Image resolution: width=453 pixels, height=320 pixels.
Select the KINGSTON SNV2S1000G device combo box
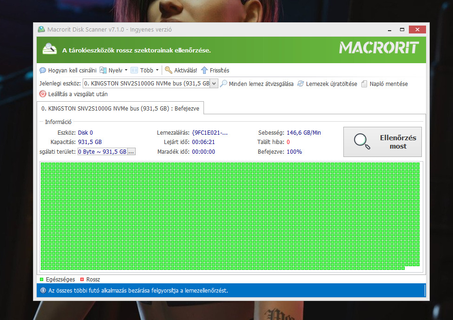point(150,84)
